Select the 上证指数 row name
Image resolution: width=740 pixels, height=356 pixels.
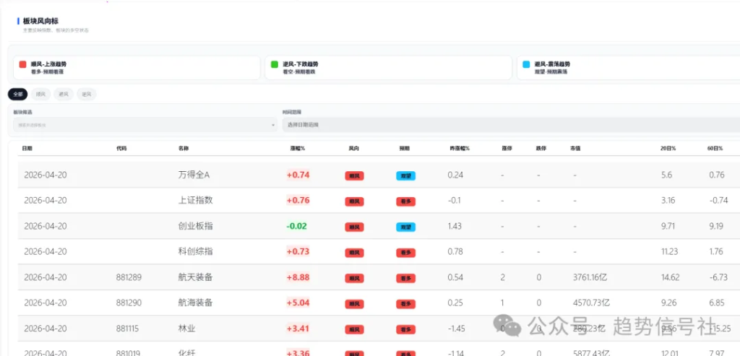pos(195,201)
